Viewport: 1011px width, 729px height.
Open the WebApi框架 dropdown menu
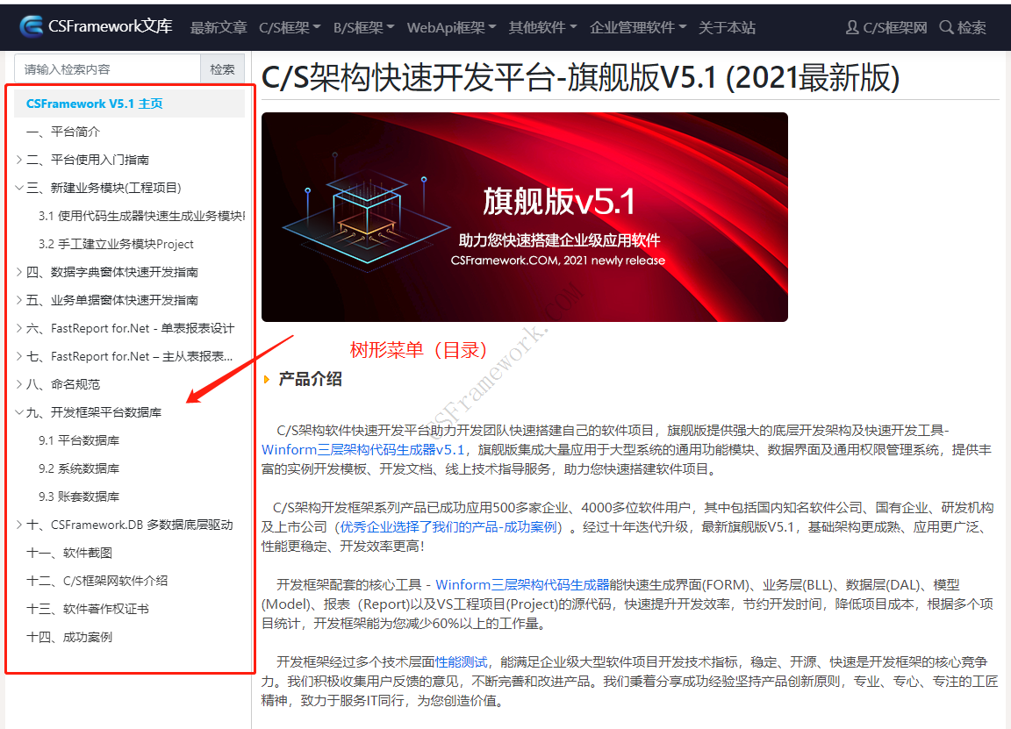pos(451,28)
